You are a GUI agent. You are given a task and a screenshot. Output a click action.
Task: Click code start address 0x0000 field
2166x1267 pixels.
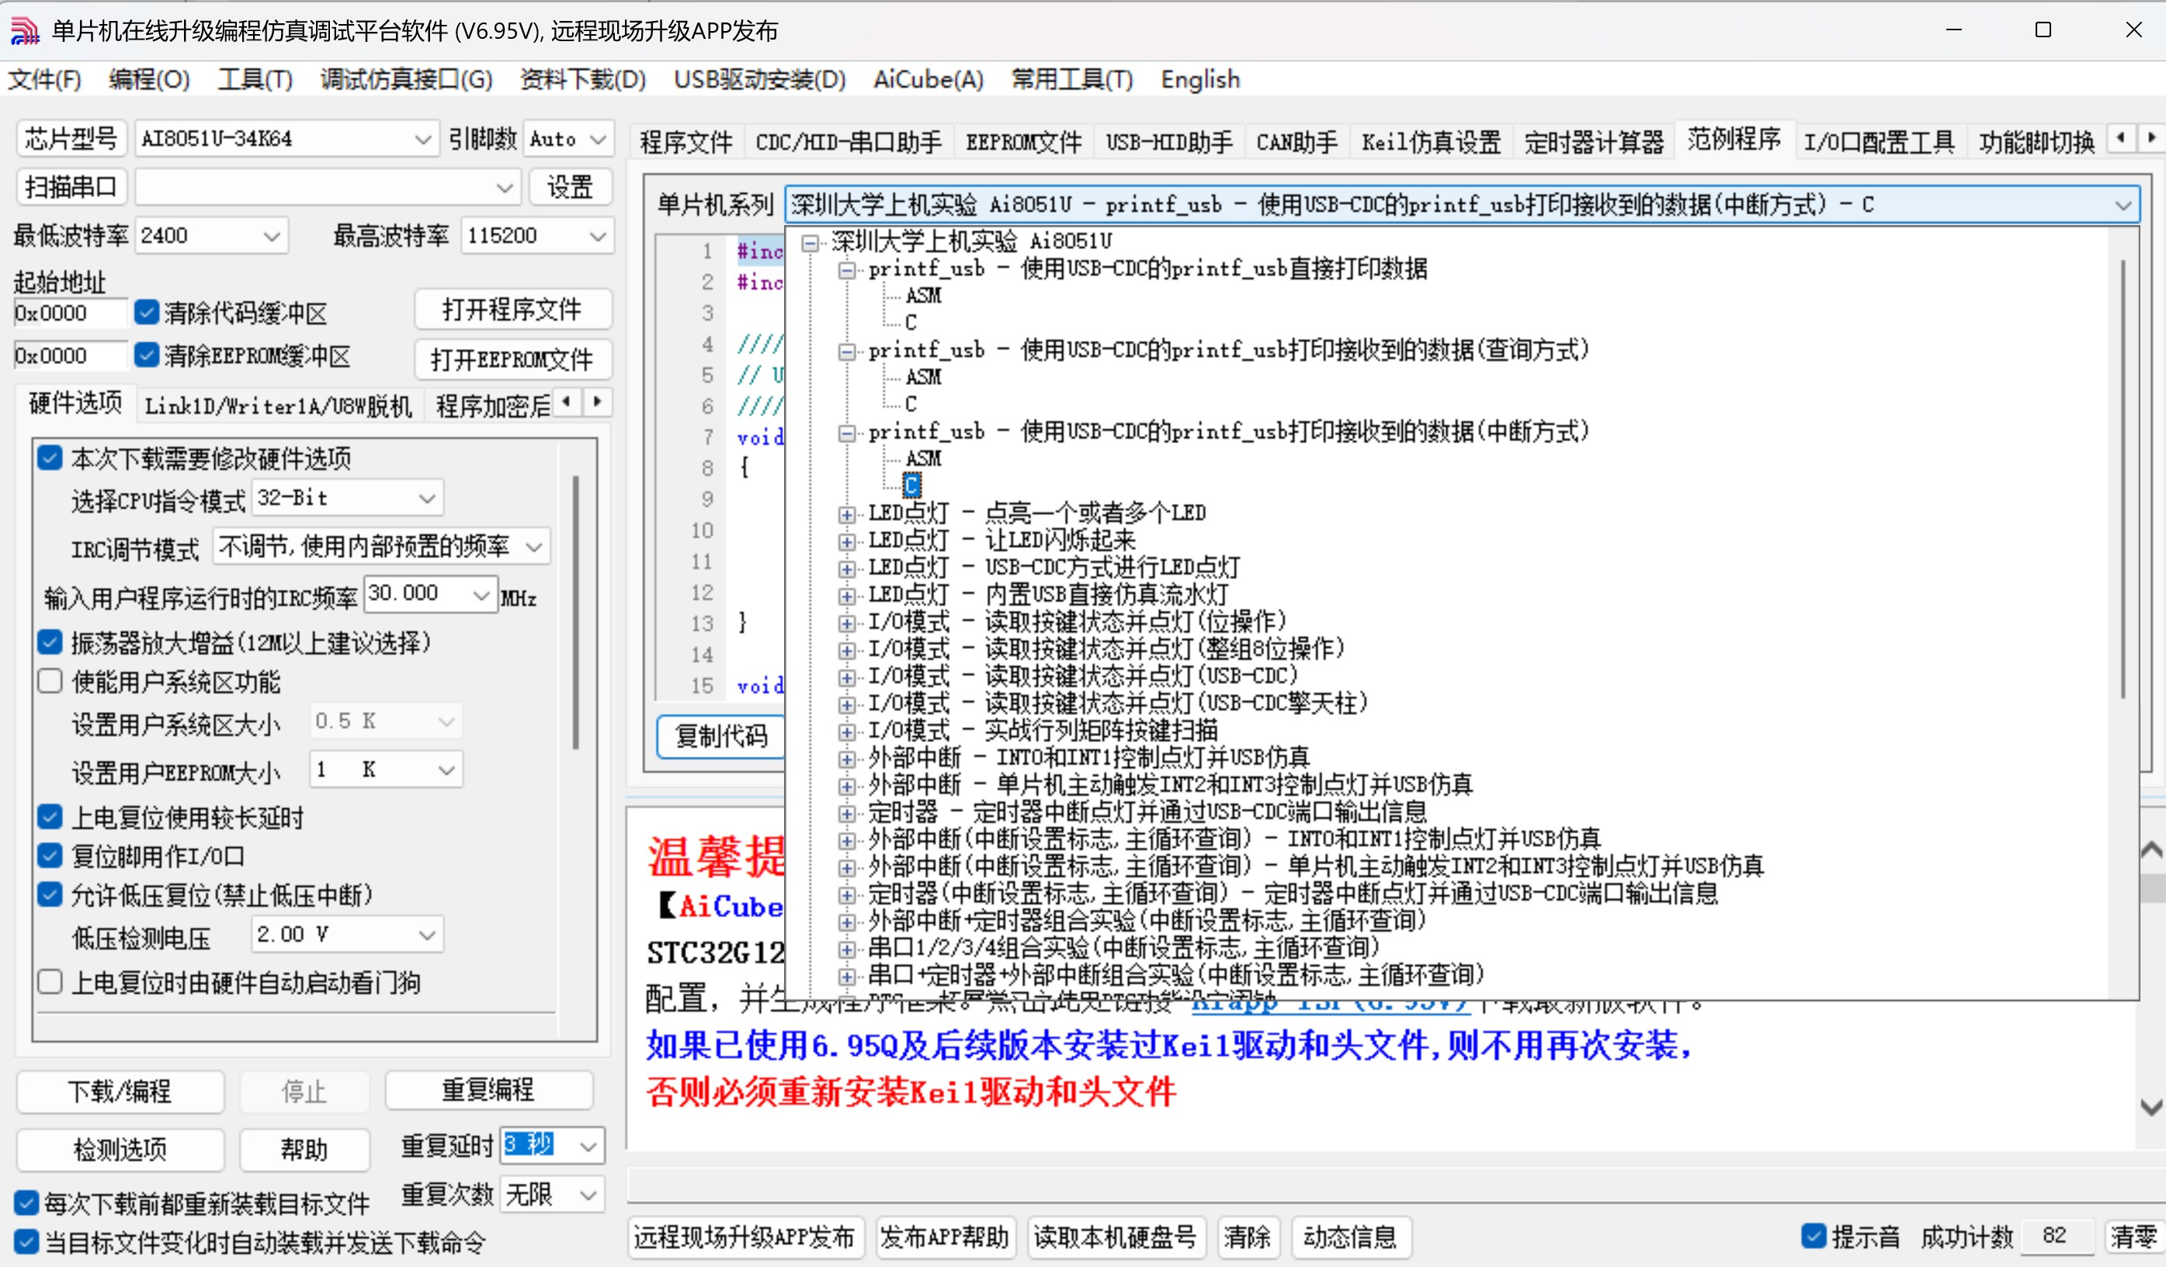point(69,313)
